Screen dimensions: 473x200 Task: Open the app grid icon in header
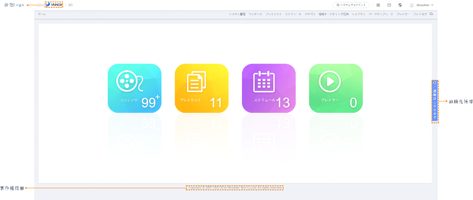point(378,5)
